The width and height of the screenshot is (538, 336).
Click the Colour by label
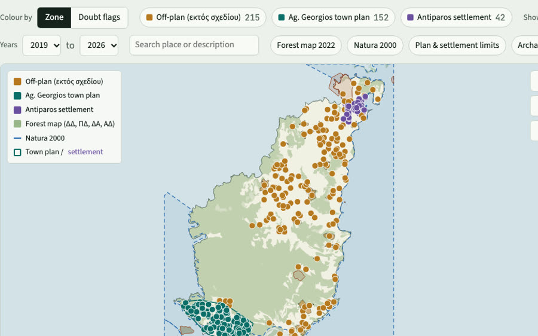coord(16,17)
